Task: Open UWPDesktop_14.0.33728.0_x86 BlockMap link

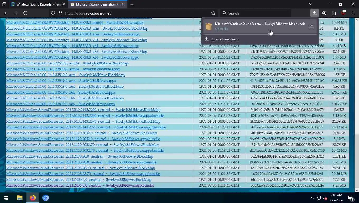Action: click(x=77, y=52)
